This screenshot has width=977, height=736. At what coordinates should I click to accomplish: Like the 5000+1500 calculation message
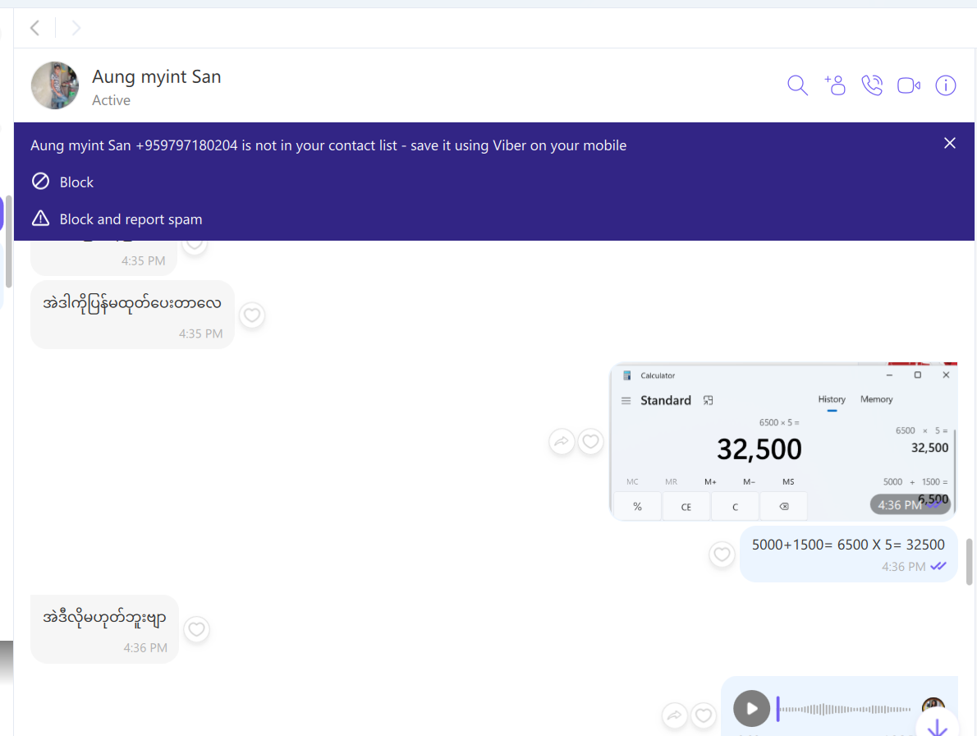(722, 554)
